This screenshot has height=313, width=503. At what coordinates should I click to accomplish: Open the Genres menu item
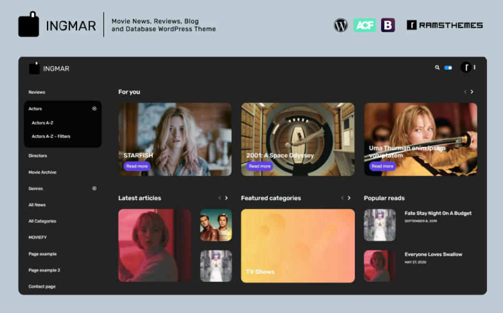(36, 189)
